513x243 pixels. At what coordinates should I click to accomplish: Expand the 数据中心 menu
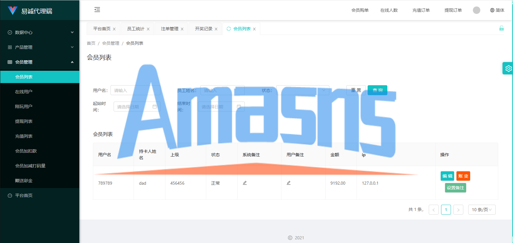click(x=40, y=32)
